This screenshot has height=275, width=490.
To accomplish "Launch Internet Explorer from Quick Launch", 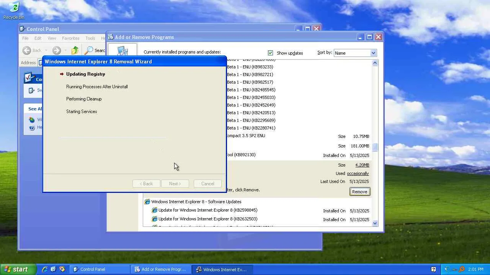I will (45, 269).
